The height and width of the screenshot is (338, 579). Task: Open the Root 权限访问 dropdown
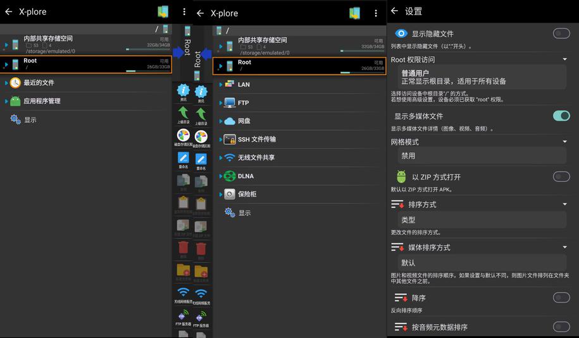[x=564, y=59]
